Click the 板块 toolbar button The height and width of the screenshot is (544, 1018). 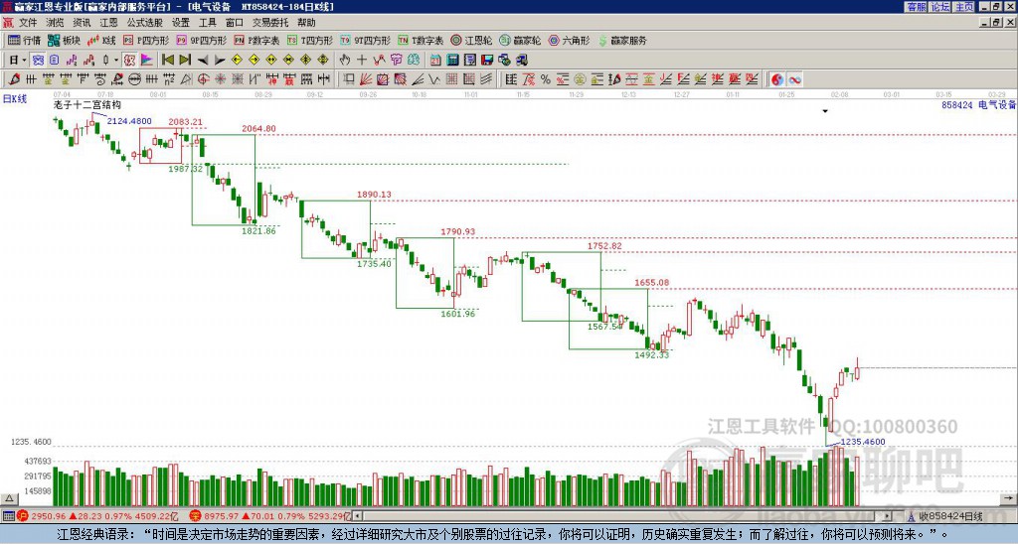pos(65,40)
